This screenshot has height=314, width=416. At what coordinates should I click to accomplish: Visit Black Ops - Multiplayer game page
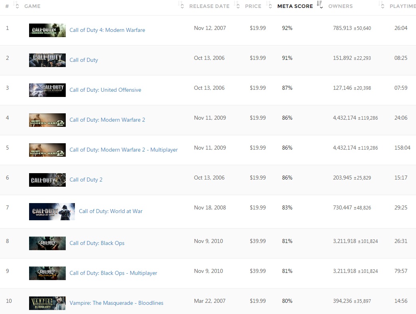(x=113, y=273)
